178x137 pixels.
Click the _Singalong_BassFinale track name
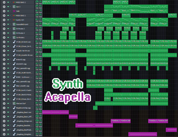(x=24, y=130)
